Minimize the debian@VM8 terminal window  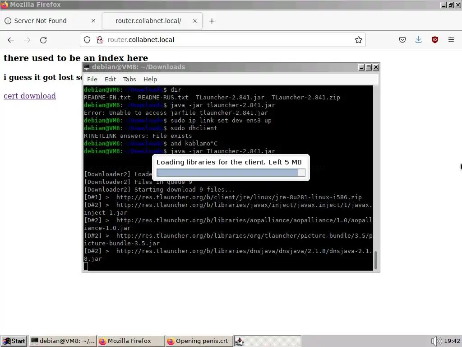pyautogui.click(x=361, y=67)
